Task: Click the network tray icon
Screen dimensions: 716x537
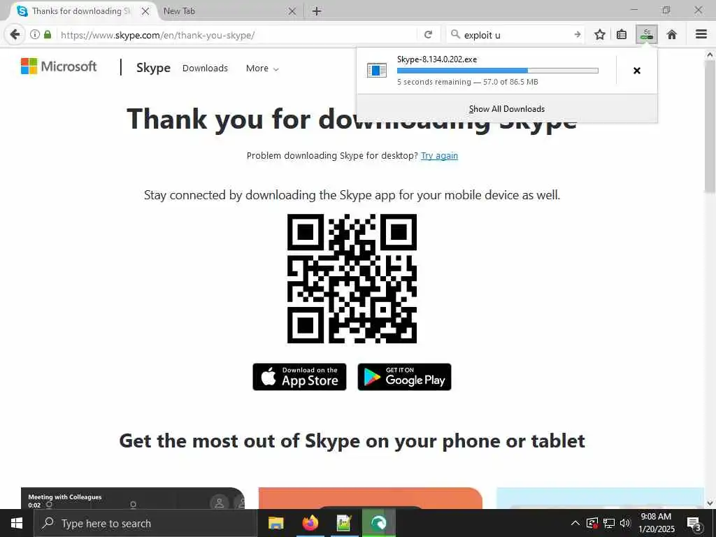Action: (609, 523)
